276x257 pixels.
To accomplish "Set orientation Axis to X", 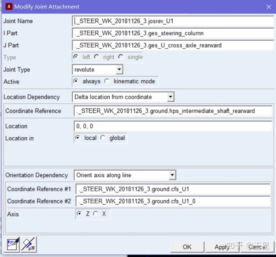I will click(x=96, y=214).
